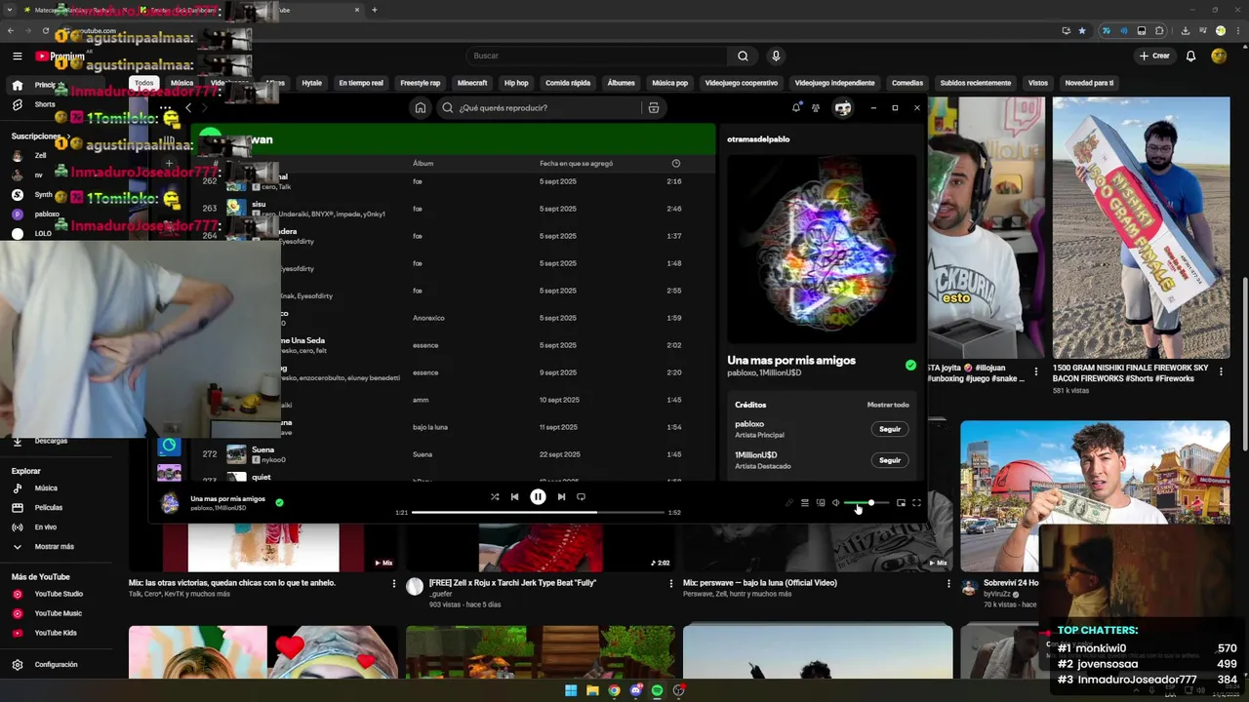Sort by duration clock icon column
This screenshot has width=1249, height=702.
point(675,164)
